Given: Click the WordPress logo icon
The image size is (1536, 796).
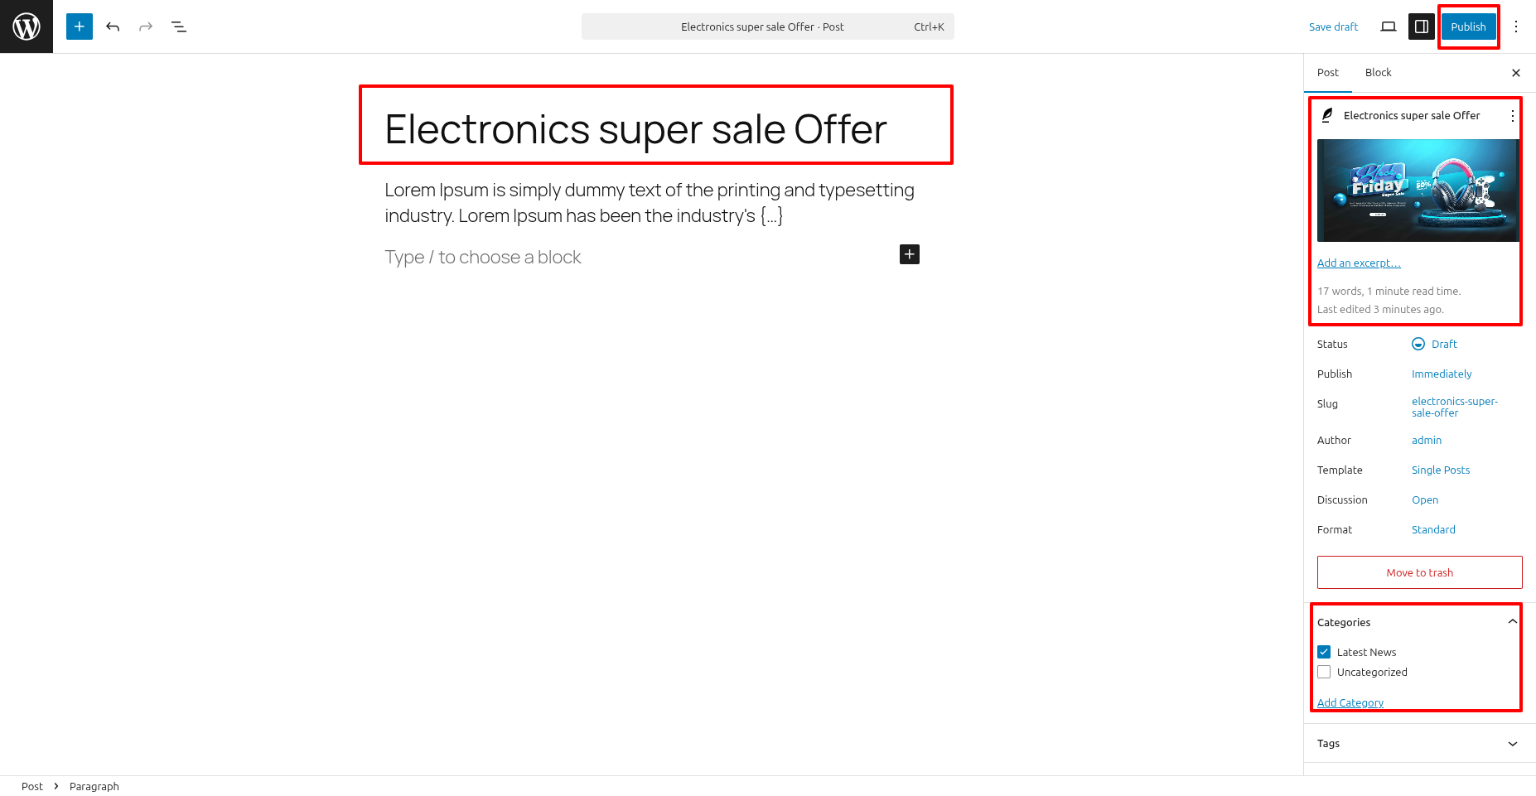Looking at the screenshot, I should [x=27, y=27].
